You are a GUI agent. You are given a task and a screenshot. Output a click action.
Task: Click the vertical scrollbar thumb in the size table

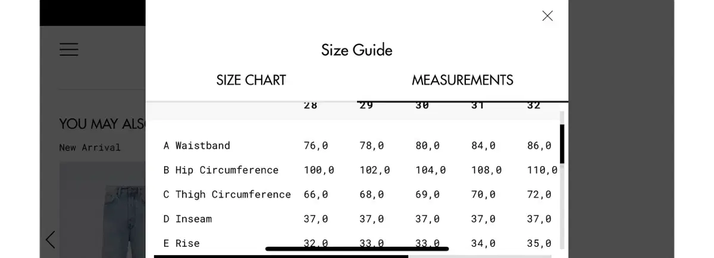(x=562, y=144)
